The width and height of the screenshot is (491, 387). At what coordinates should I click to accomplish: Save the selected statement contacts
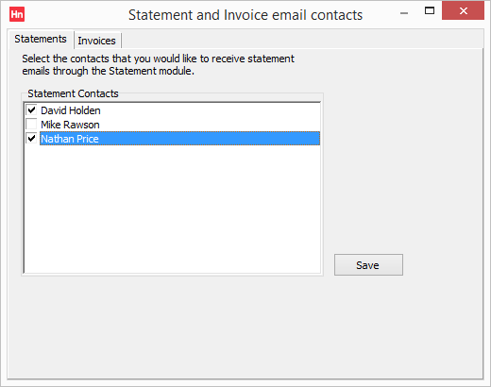(x=368, y=265)
